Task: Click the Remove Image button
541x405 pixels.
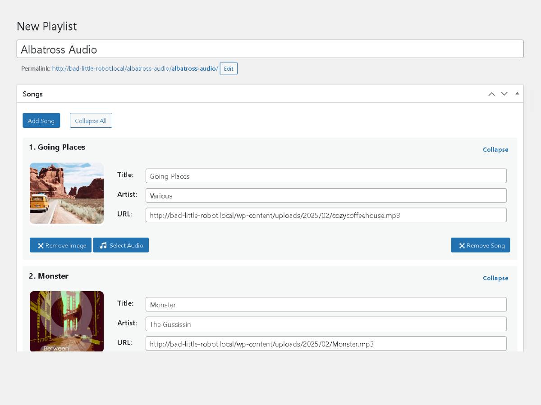Action: coord(60,245)
